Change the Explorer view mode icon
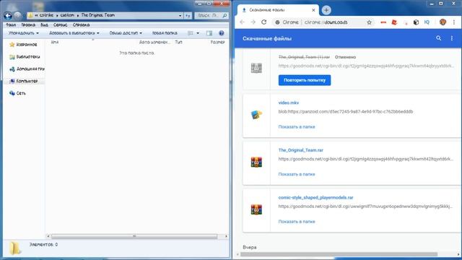The width and height of the screenshot is (462, 260). point(191,33)
